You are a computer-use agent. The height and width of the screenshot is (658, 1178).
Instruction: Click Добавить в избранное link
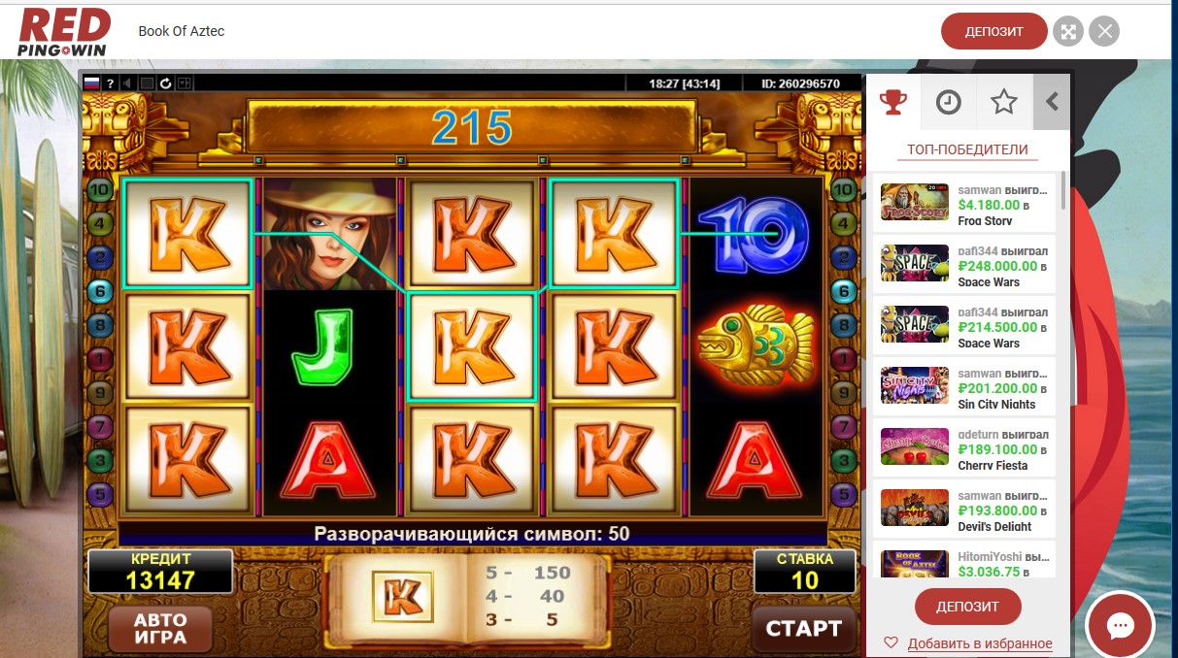(980, 643)
